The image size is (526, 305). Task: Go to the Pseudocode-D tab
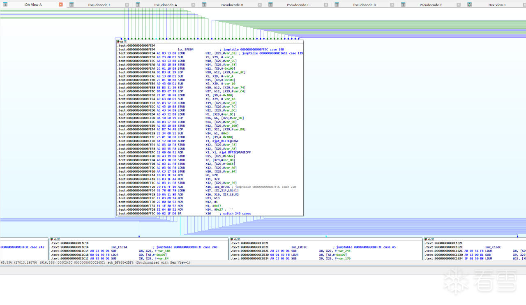(365, 5)
